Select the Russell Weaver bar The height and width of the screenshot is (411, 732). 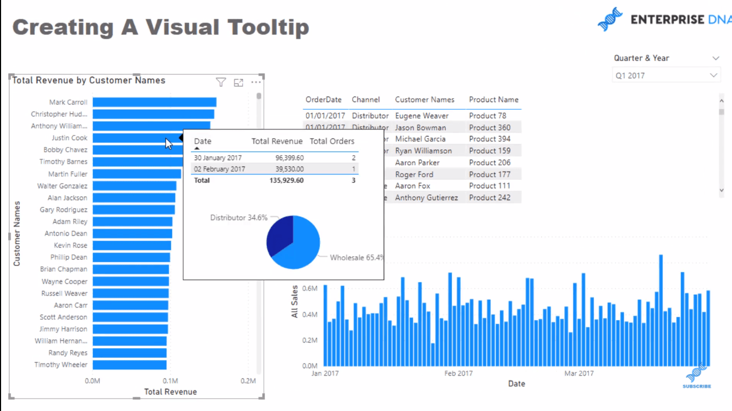(x=131, y=293)
